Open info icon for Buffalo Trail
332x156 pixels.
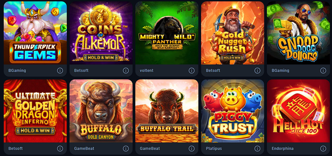point(192,149)
